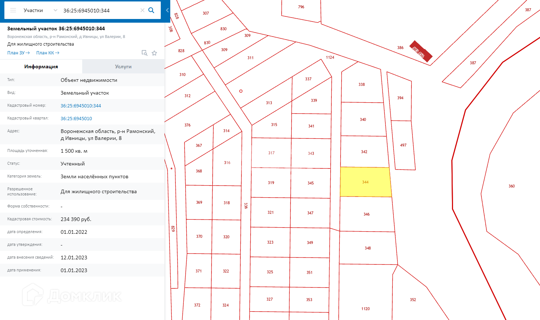Click the kind value "Земельный участок" in the table
Screen dimensions: 540x320
85,93
